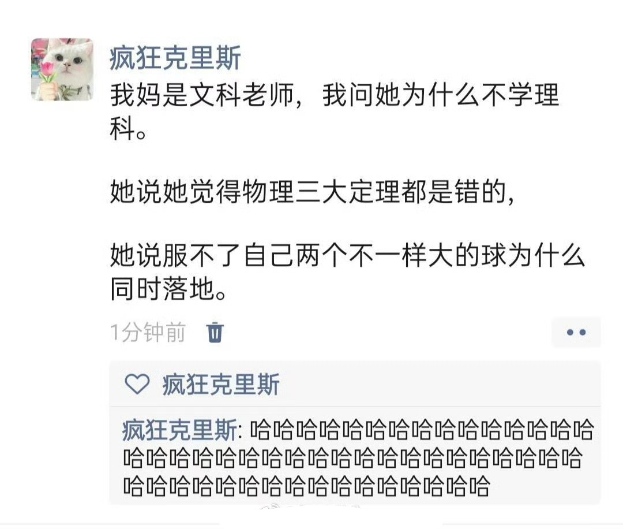Open 疯狂克里斯 profile from post header name
The height and width of the screenshot is (529, 623).
(x=175, y=58)
